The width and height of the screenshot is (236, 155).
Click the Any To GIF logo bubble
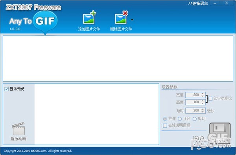tap(45, 21)
